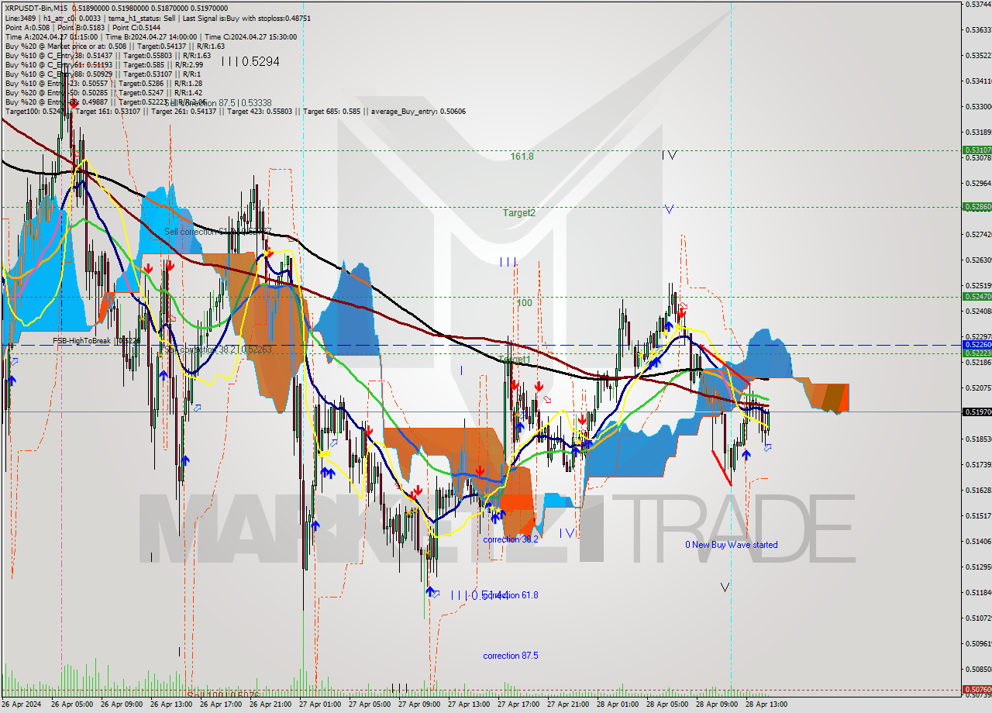
Task: Select the green '100' level label
Action: [525, 302]
